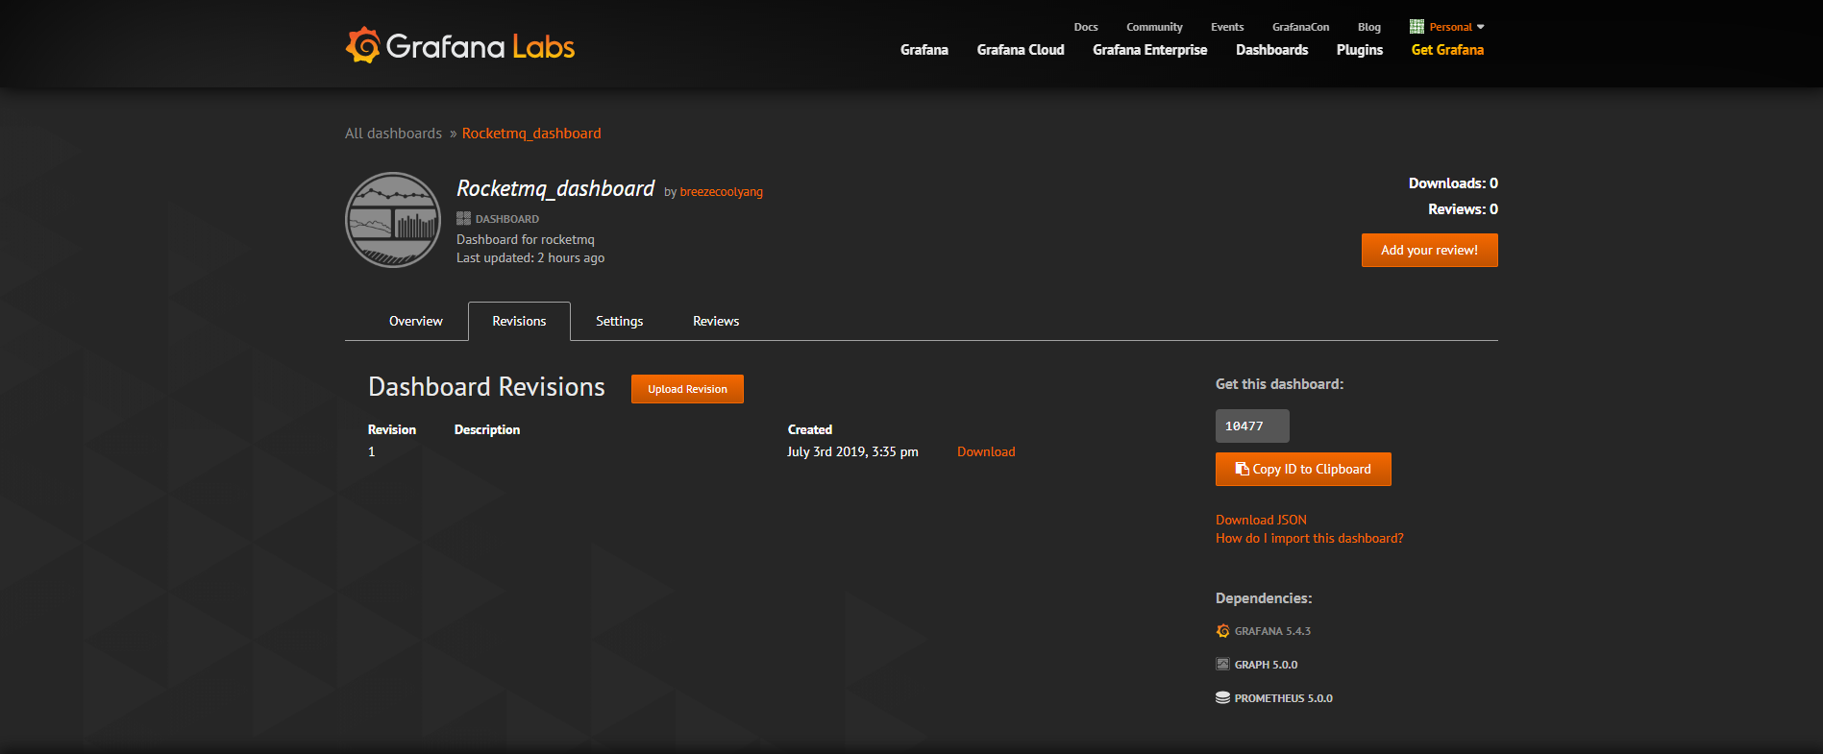Click the Personal account avatar icon
Viewport: 1823px width, 754px height.
(x=1417, y=27)
